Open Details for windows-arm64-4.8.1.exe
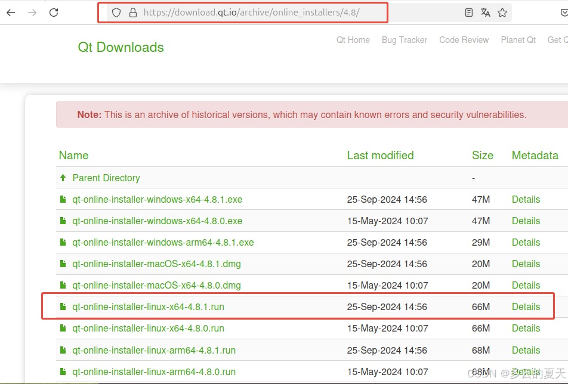 [526, 243]
